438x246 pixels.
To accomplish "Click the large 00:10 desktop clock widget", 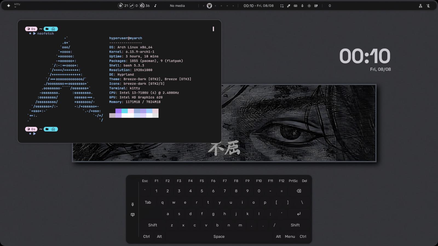I will click(365, 56).
